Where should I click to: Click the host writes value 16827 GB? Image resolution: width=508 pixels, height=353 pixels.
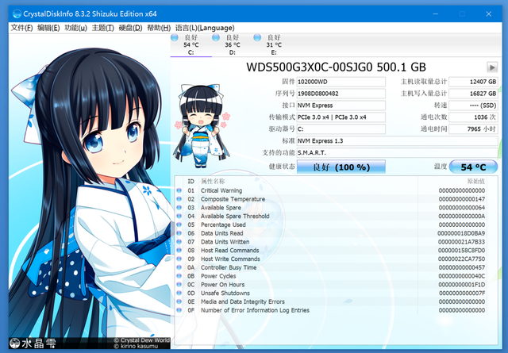[473, 94]
